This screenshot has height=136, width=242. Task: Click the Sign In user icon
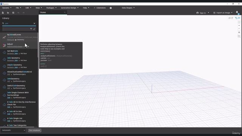(197, 13)
